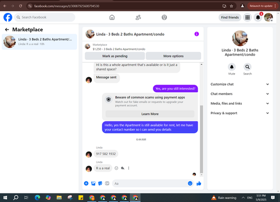Show hidden system tray icons chevron
Screen dimensions: 280x202
click(243, 198)
